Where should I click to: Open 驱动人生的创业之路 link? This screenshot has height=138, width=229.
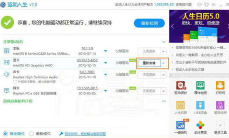pos(190,70)
